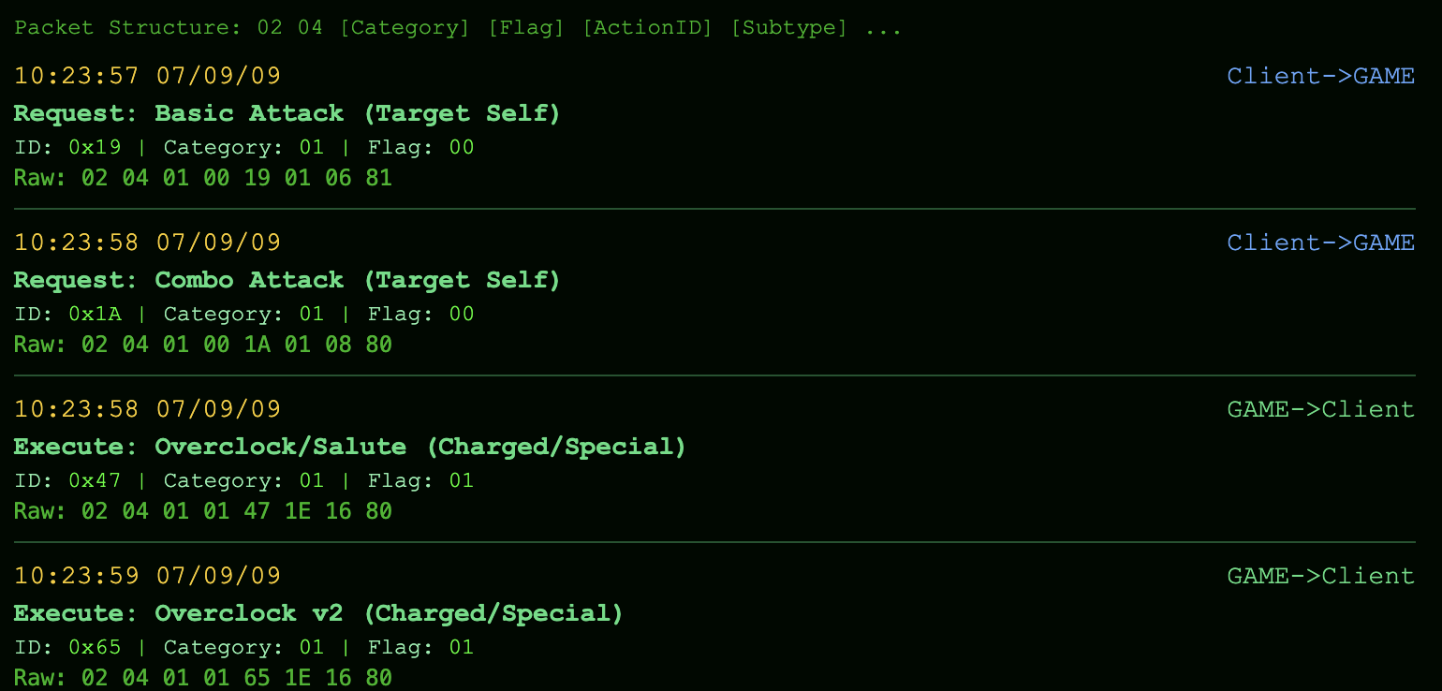
Task: Click the "Request: Basic Attack (Target Self)" title
Action: point(287,113)
